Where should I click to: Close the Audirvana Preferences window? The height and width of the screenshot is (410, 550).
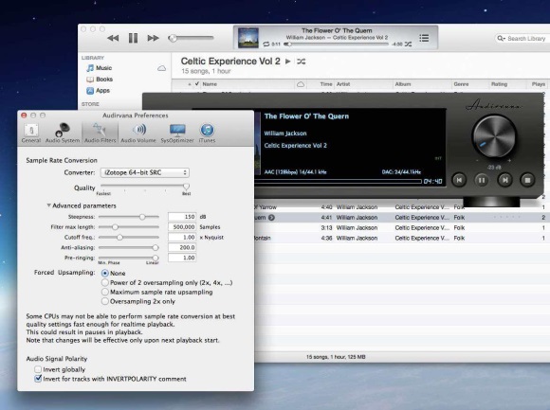24,116
